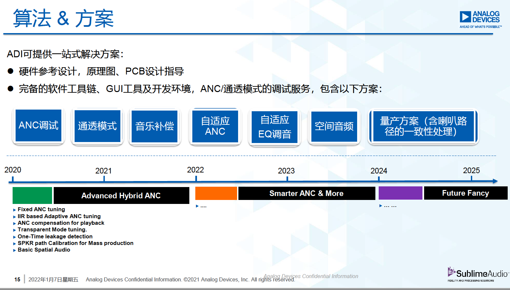Click the purple timeline block
Viewport: 510px width, 290px height.
(x=400, y=193)
